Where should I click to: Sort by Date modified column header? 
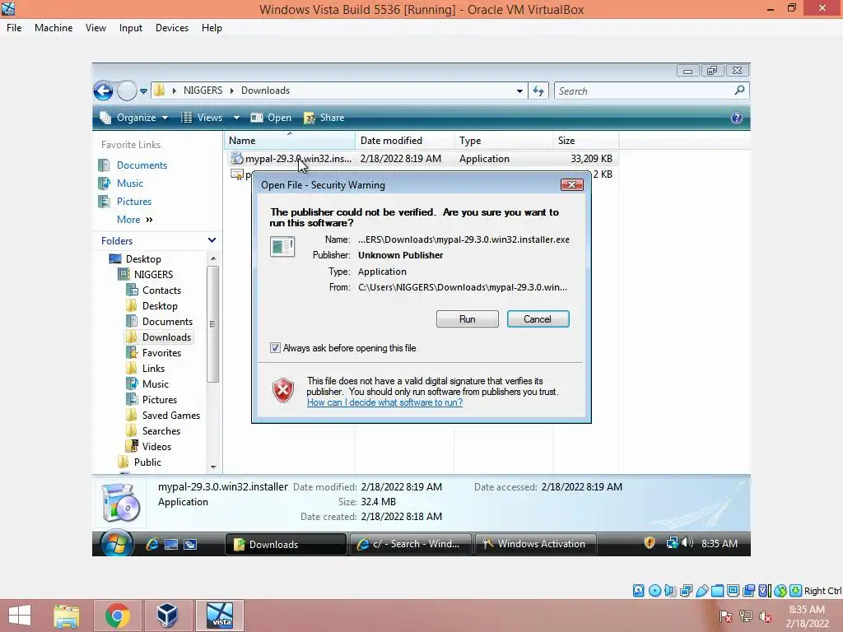405,141
